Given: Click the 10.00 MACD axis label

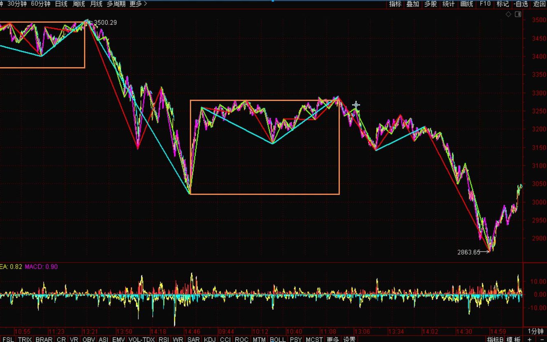Looking at the screenshot, I should tap(538, 282).
